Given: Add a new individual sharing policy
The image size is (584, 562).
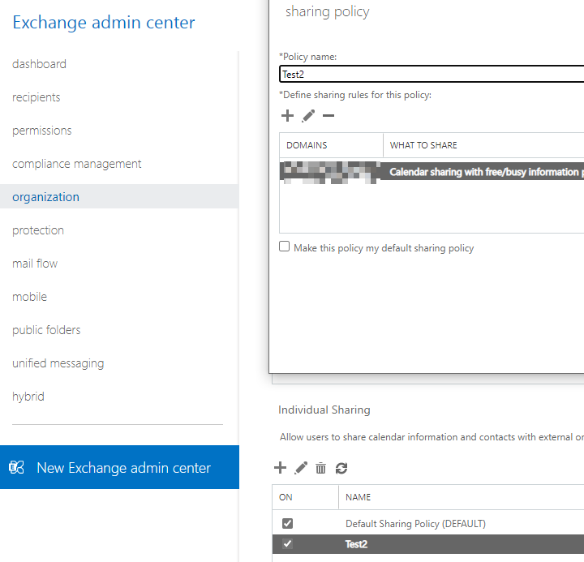Looking at the screenshot, I should pyautogui.click(x=280, y=468).
